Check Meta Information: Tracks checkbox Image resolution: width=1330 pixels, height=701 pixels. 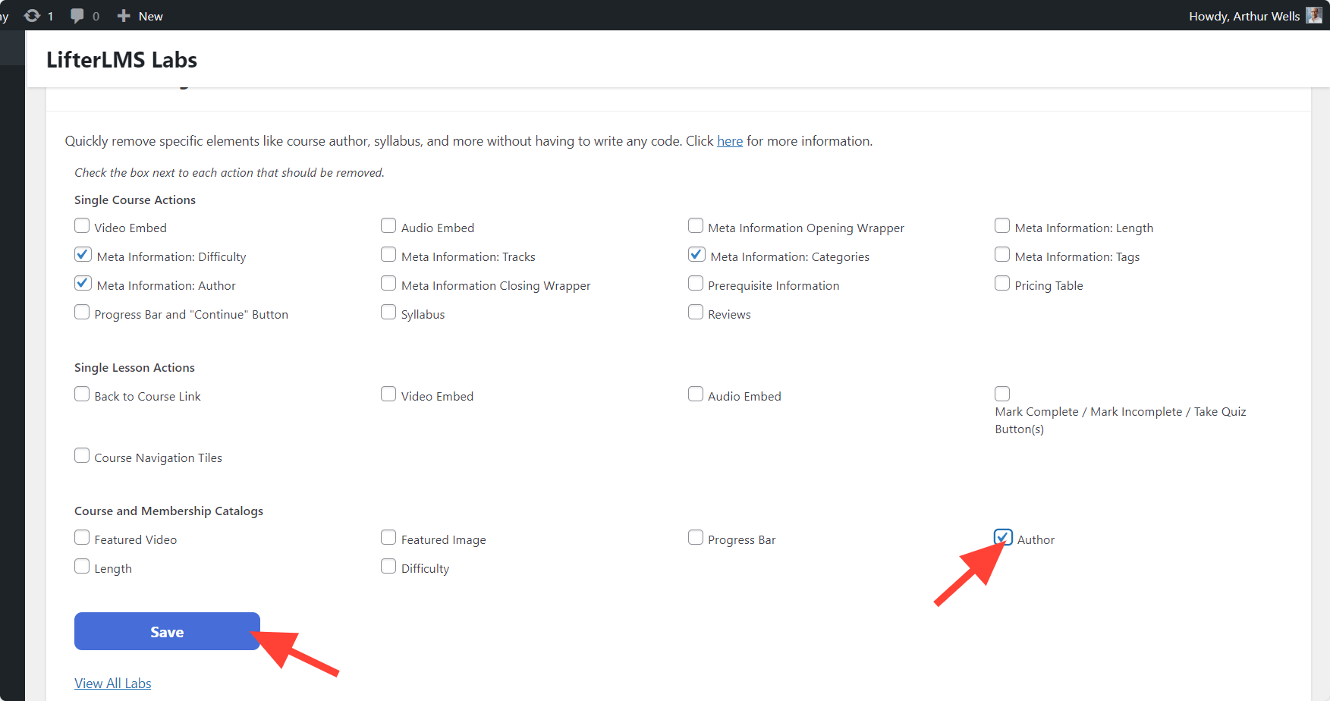coord(388,255)
